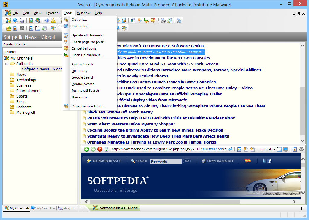Go forward with the green right arrow
Viewport: 309px width, 220px height.
pos(93,149)
